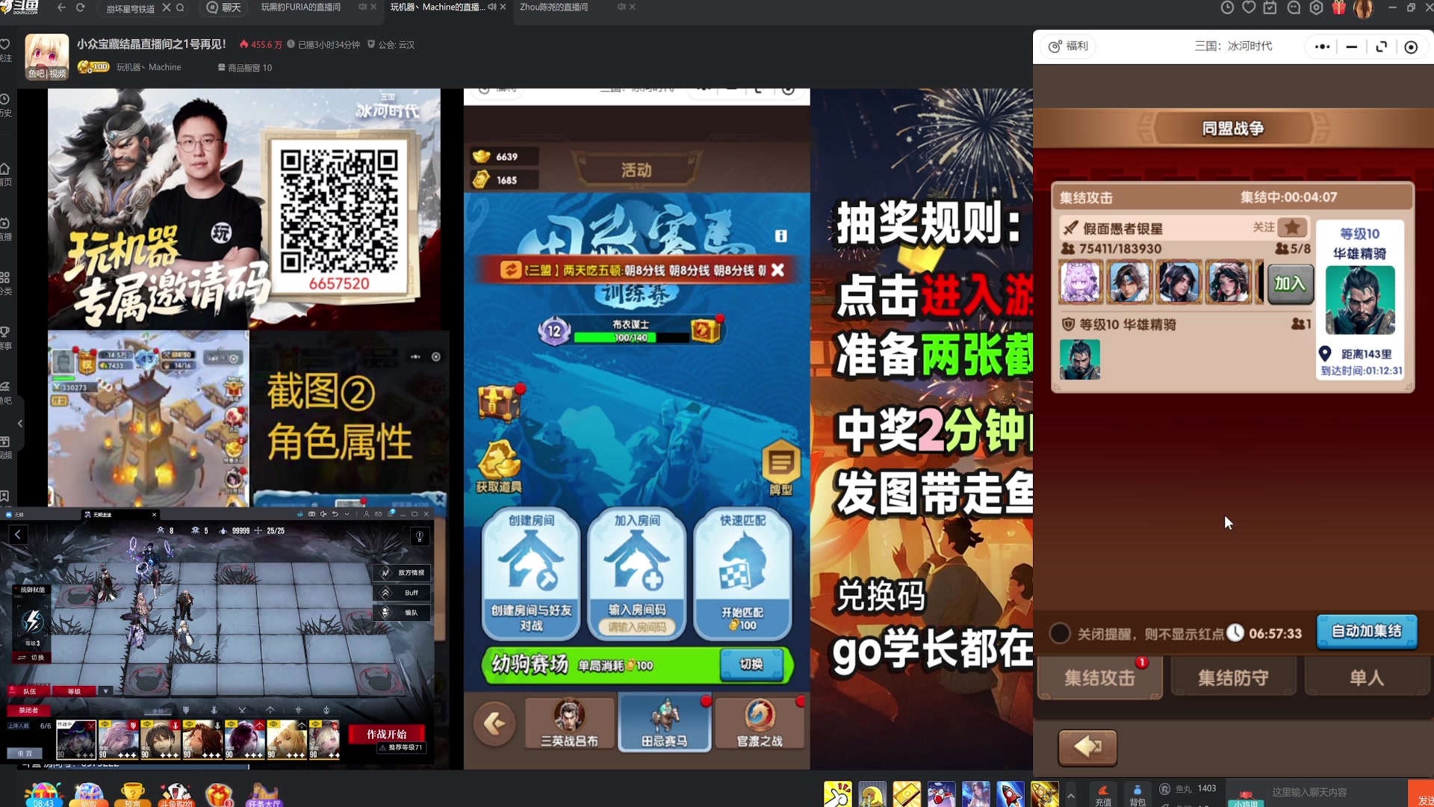This screenshot has height=807, width=1434.
Task: Send the red rocket gift
Action: point(1011,794)
